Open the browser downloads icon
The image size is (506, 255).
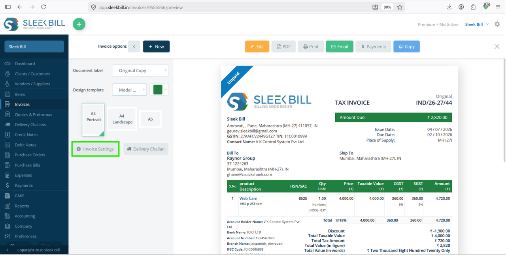449,7
